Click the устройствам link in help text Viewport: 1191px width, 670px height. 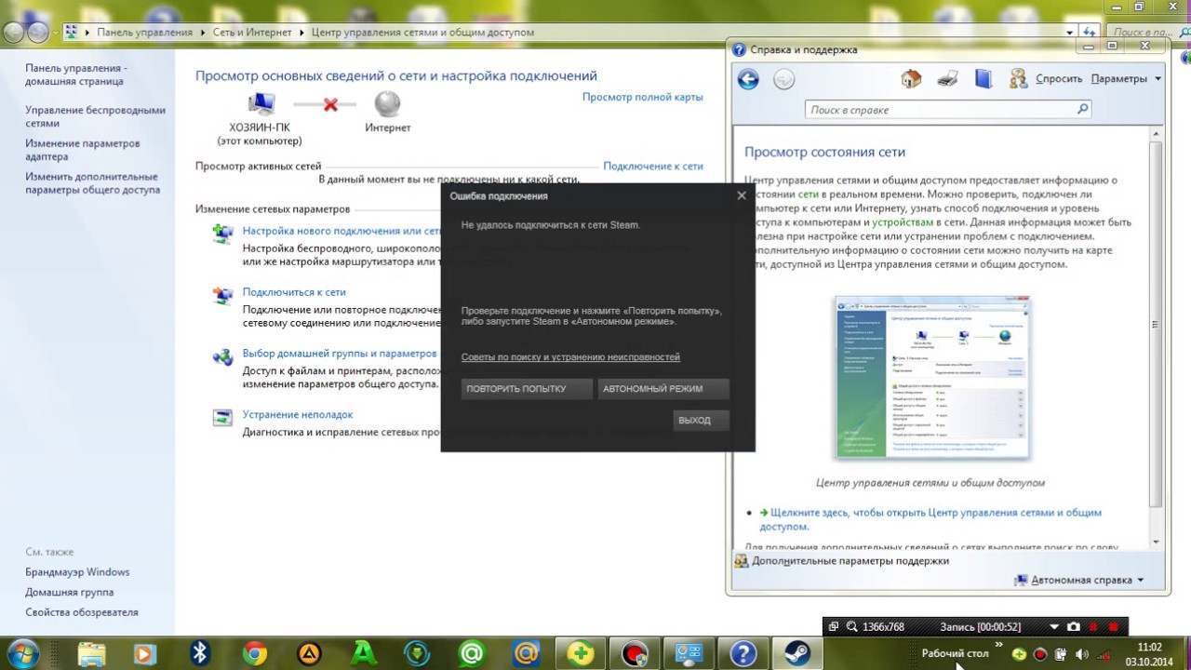903,222
